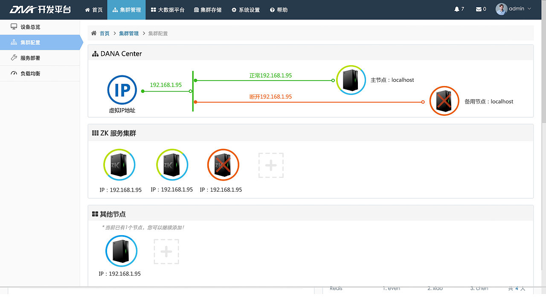Image resolution: width=546 pixels, height=305 pixels.
Task: Click 主节点：localhost label
Action: tap(392, 80)
